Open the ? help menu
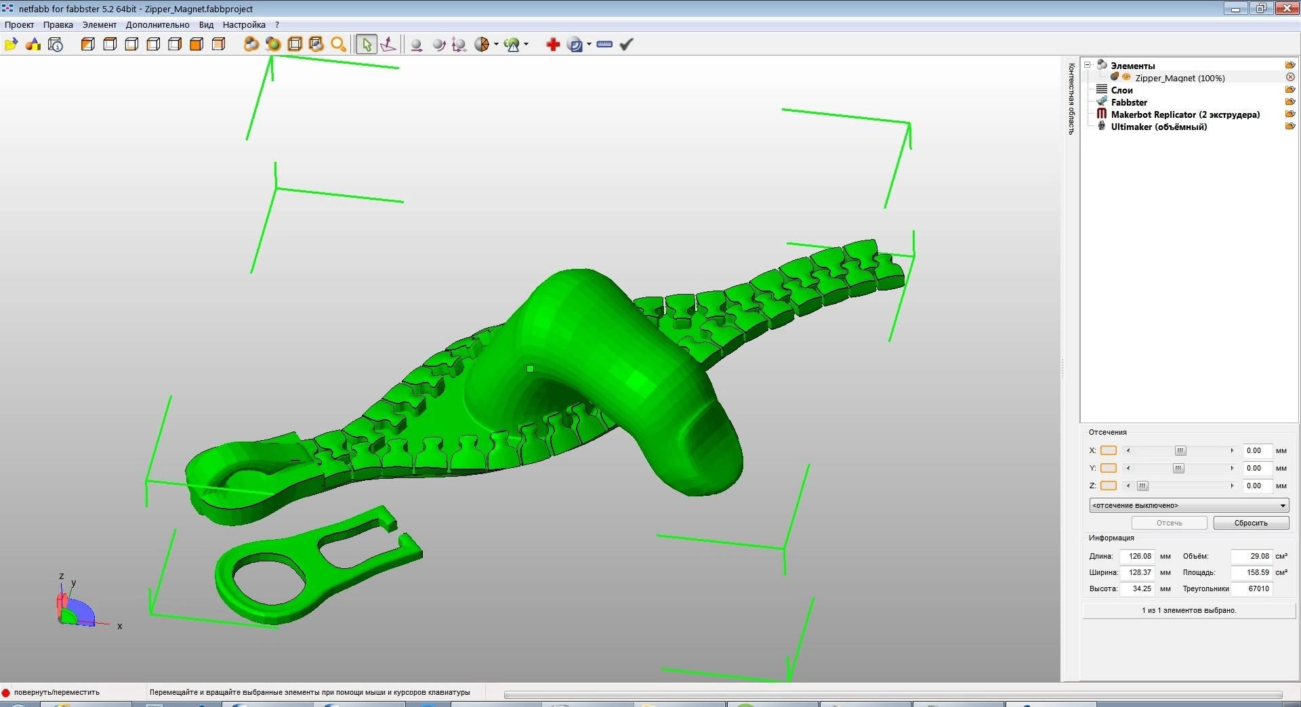This screenshot has width=1301, height=707. pyautogui.click(x=277, y=24)
